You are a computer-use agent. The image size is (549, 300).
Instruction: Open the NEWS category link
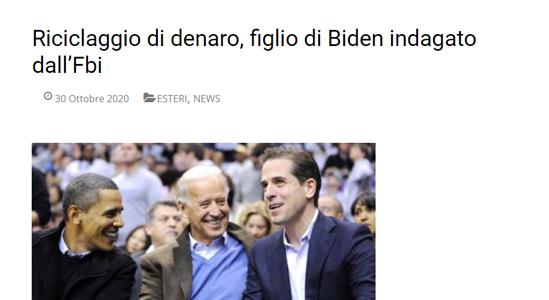tap(207, 99)
